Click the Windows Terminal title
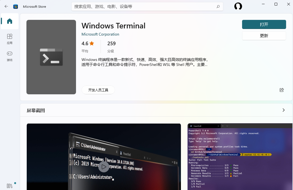This screenshot has width=293, height=190. 113,26
